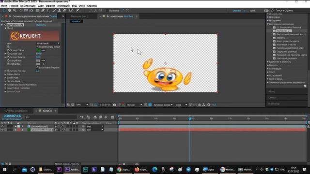Open the Справка menu
The width and height of the screenshot is (310, 174).
click(92, 6)
